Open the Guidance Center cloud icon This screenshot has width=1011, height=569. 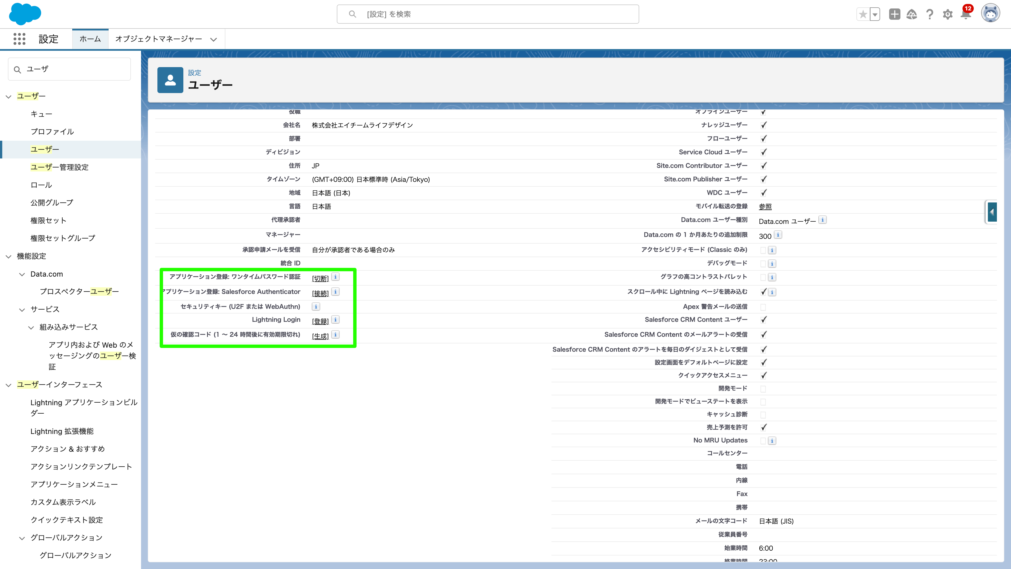[x=912, y=14]
